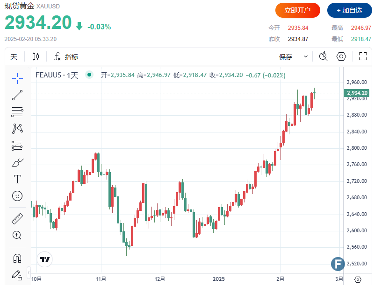Choose the brush drawing tool
The width and height of the screenshot is (374, 285).
[x=17, y=162]
